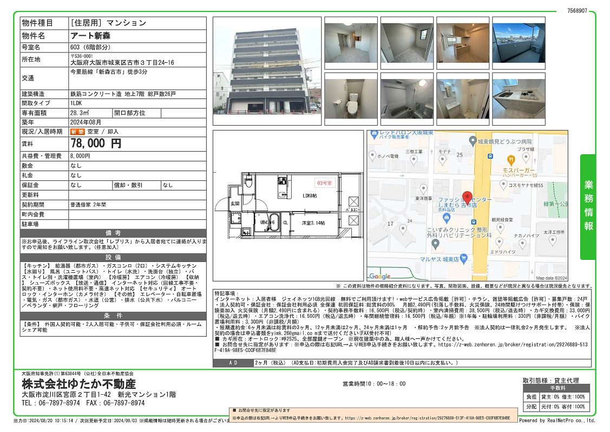The image size is (610, 432).
Task: Click the 条件 section header
Action: (x=113, y=316)
